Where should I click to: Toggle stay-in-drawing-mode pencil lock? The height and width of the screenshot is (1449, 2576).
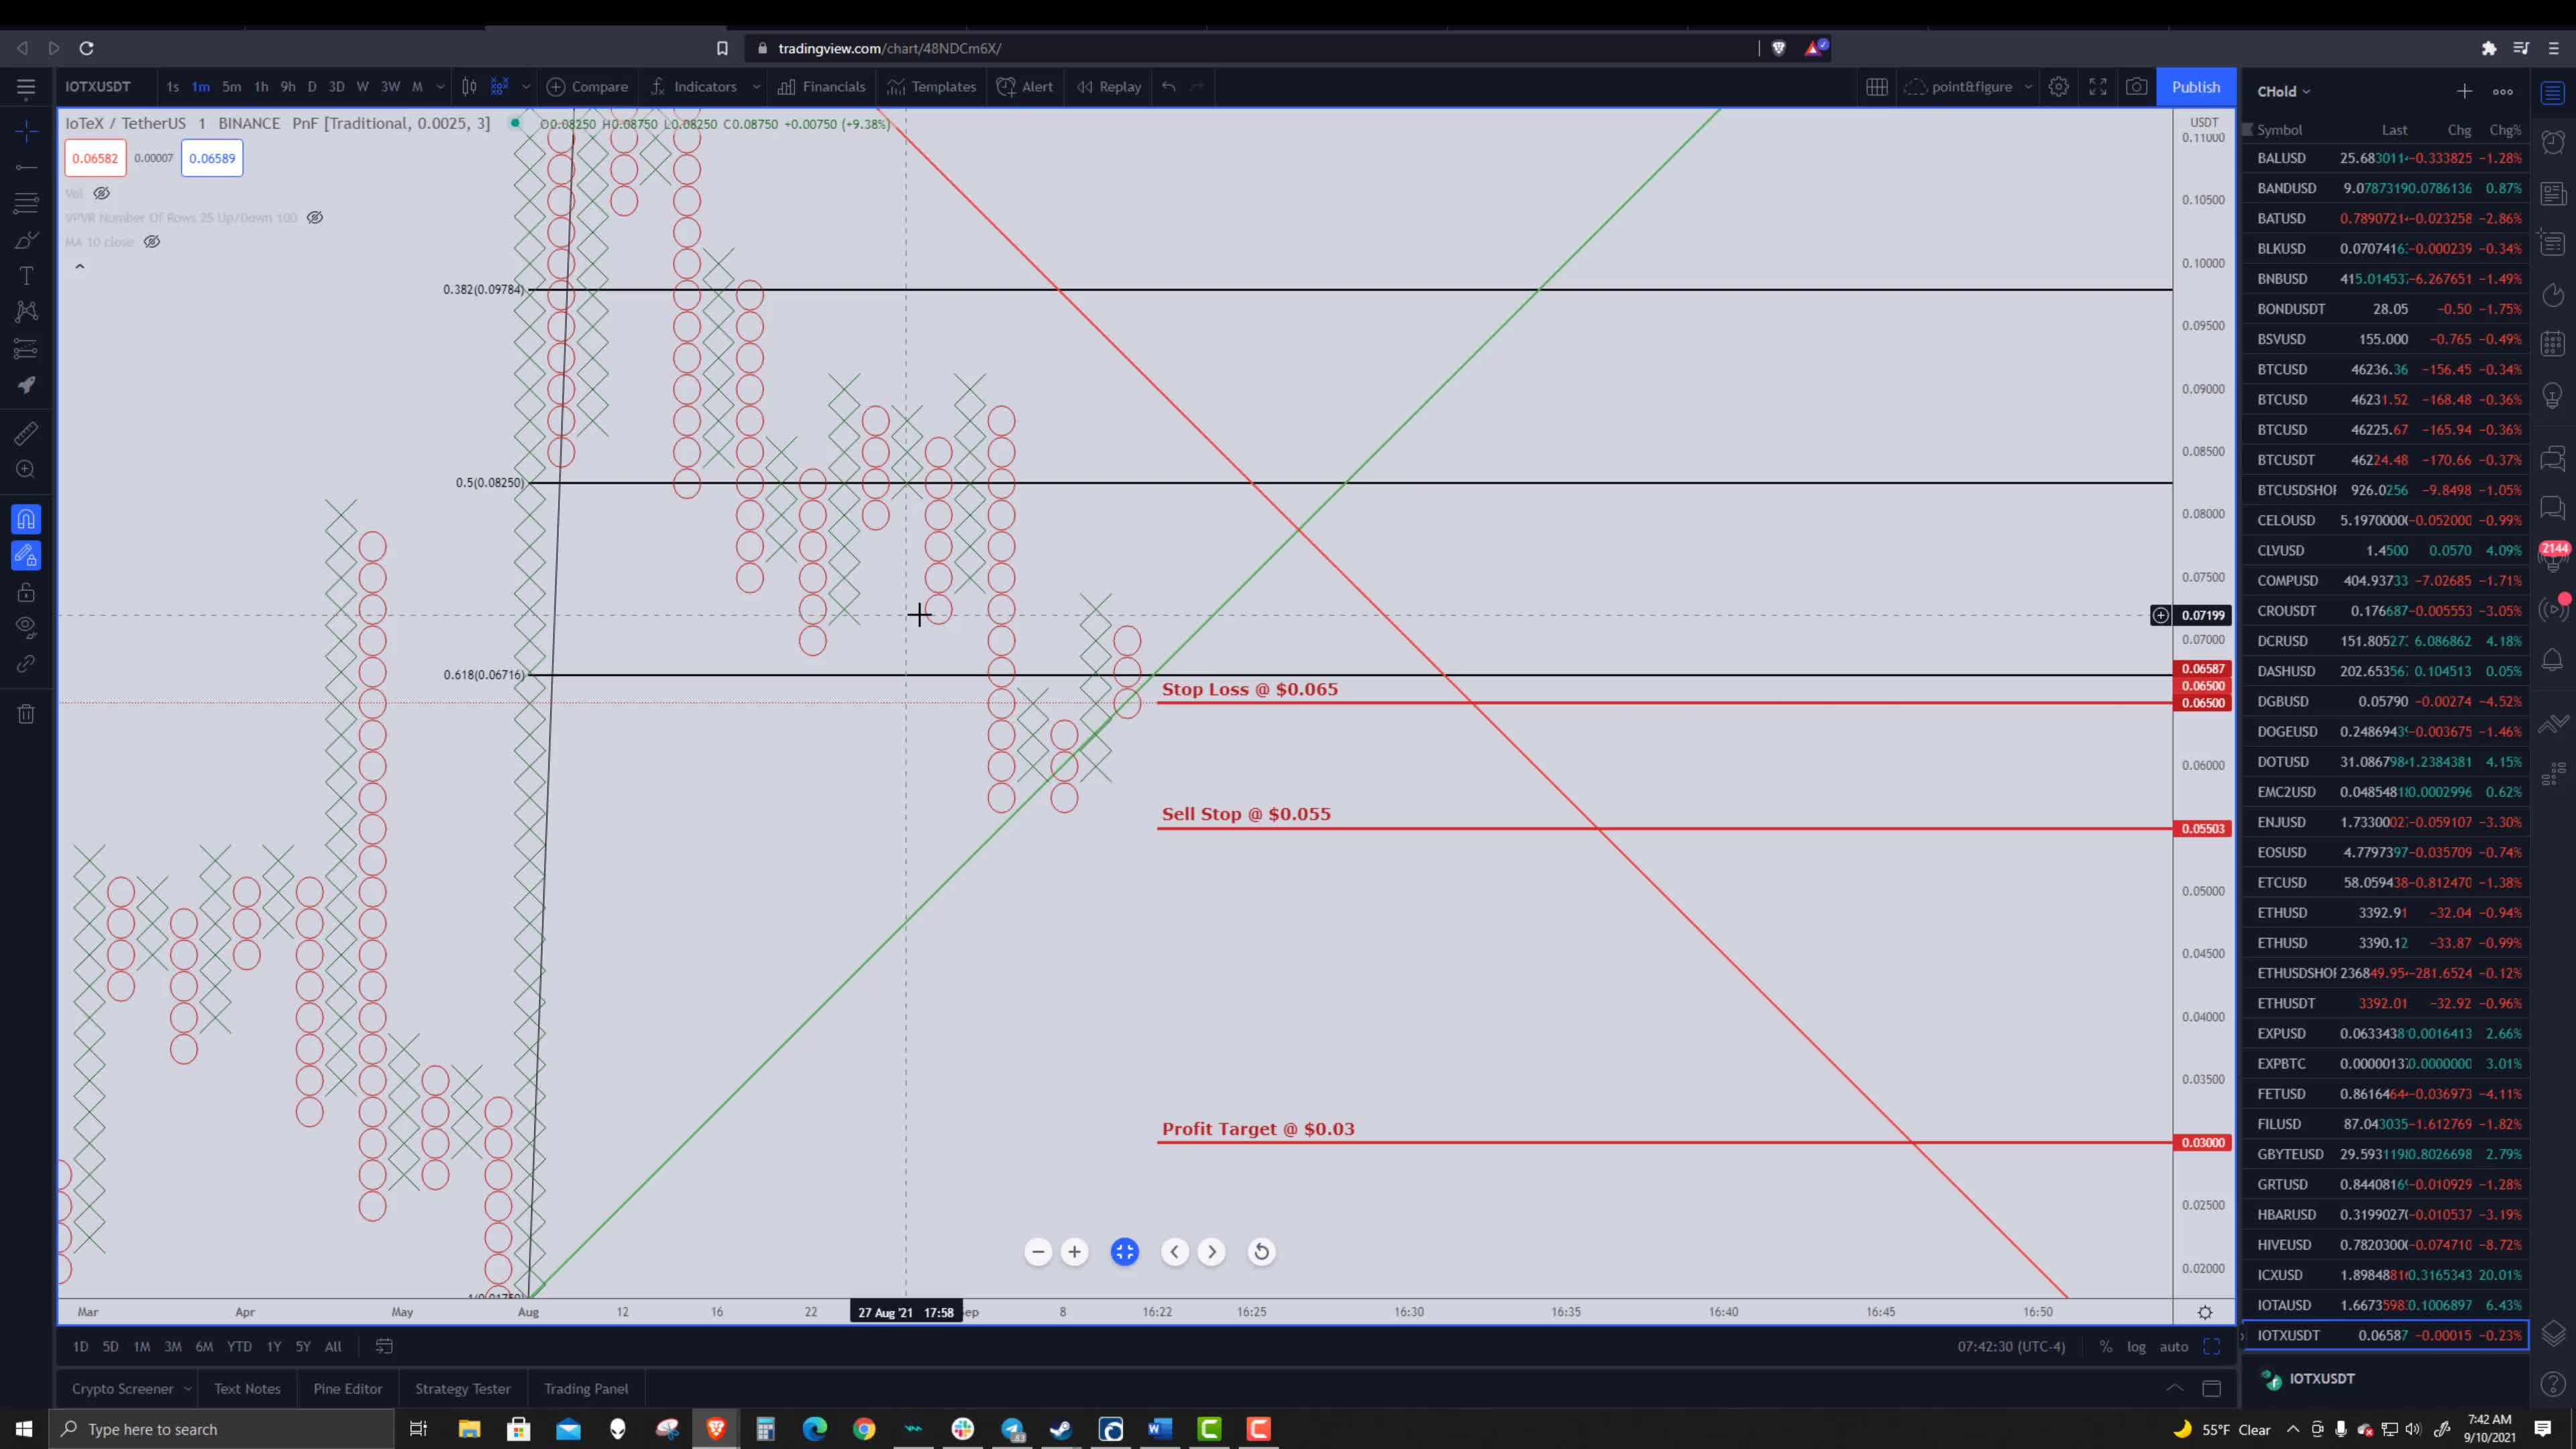pyautogui.click(x=26, y=556)
